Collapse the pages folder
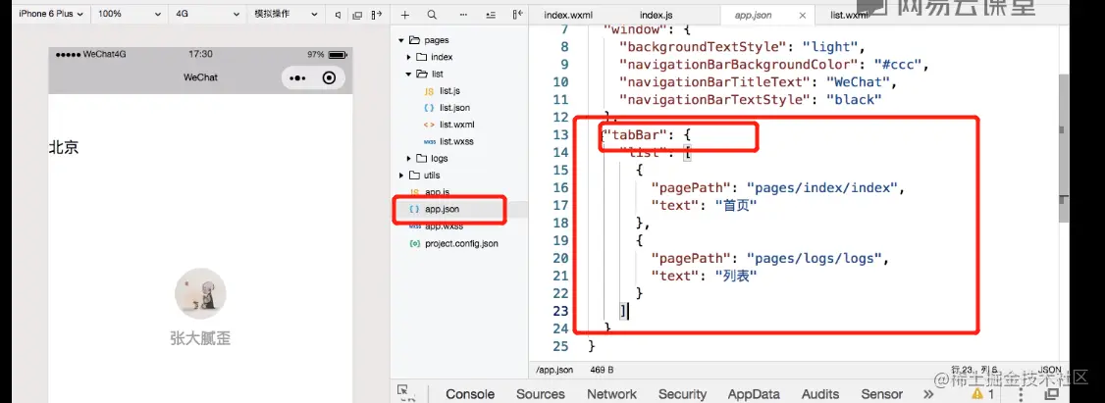This screenshot has height=403, width=1105. tap(401, 40)
